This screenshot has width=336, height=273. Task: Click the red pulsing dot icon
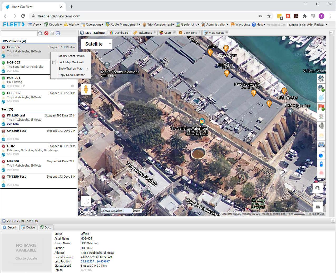coord(321,173)
